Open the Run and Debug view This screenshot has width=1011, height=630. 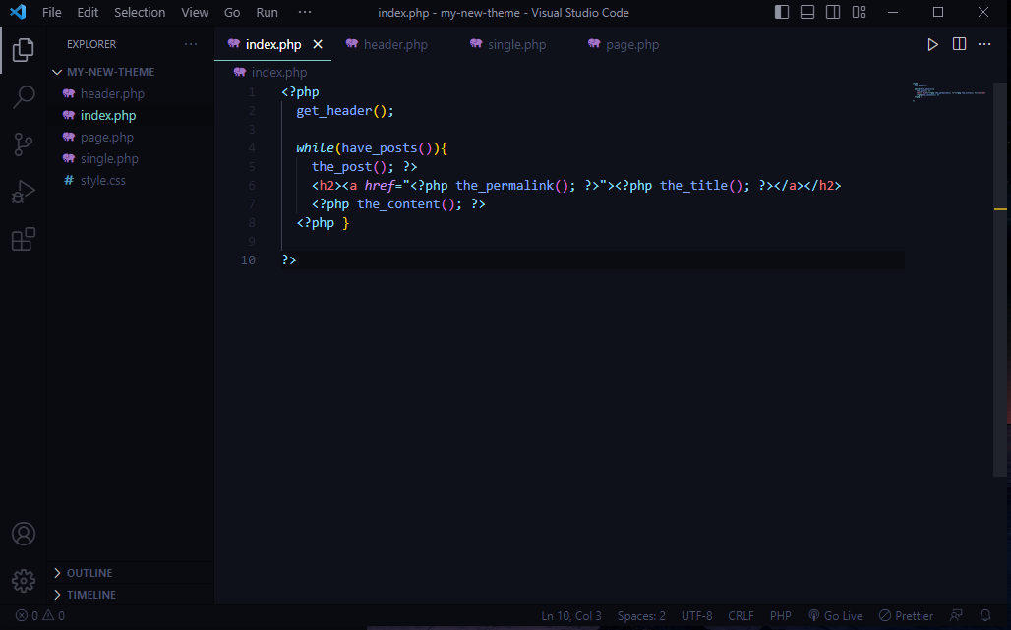(24, 192)
